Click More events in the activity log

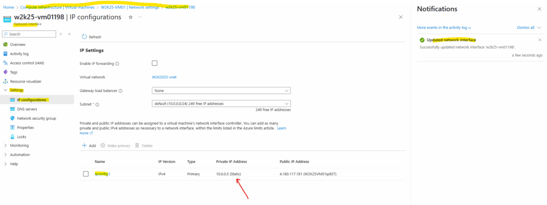tap(444, 28)
